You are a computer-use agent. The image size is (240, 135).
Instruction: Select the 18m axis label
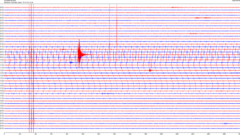146,134
